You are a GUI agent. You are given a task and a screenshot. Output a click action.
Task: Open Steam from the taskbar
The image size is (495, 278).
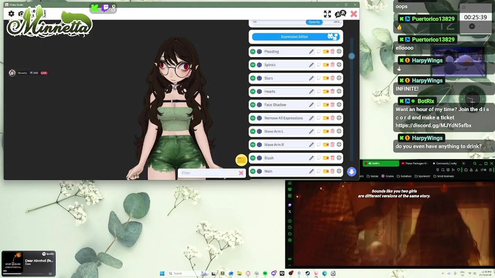pos(307,273)
